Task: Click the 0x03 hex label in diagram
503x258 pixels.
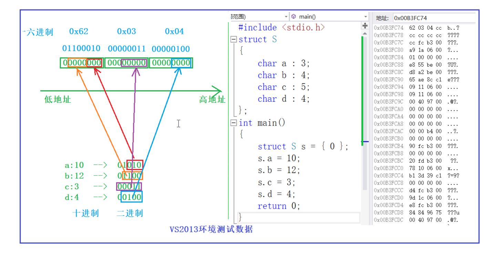Action: (126, 32)
